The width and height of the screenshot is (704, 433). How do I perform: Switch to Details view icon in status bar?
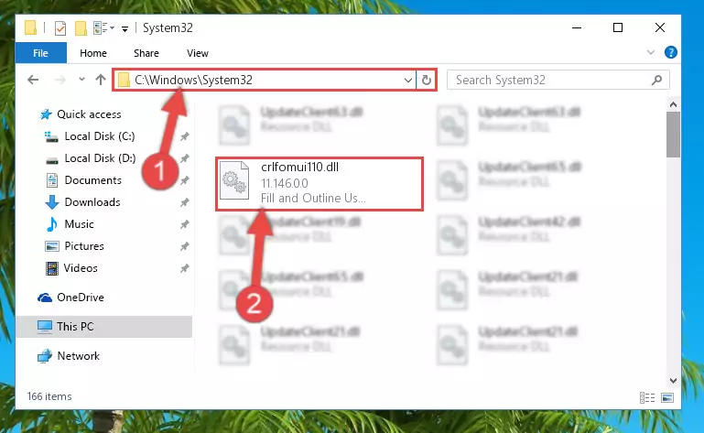point(647,397)
